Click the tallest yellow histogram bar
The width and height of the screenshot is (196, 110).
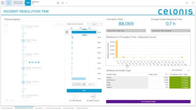point(117,49)
